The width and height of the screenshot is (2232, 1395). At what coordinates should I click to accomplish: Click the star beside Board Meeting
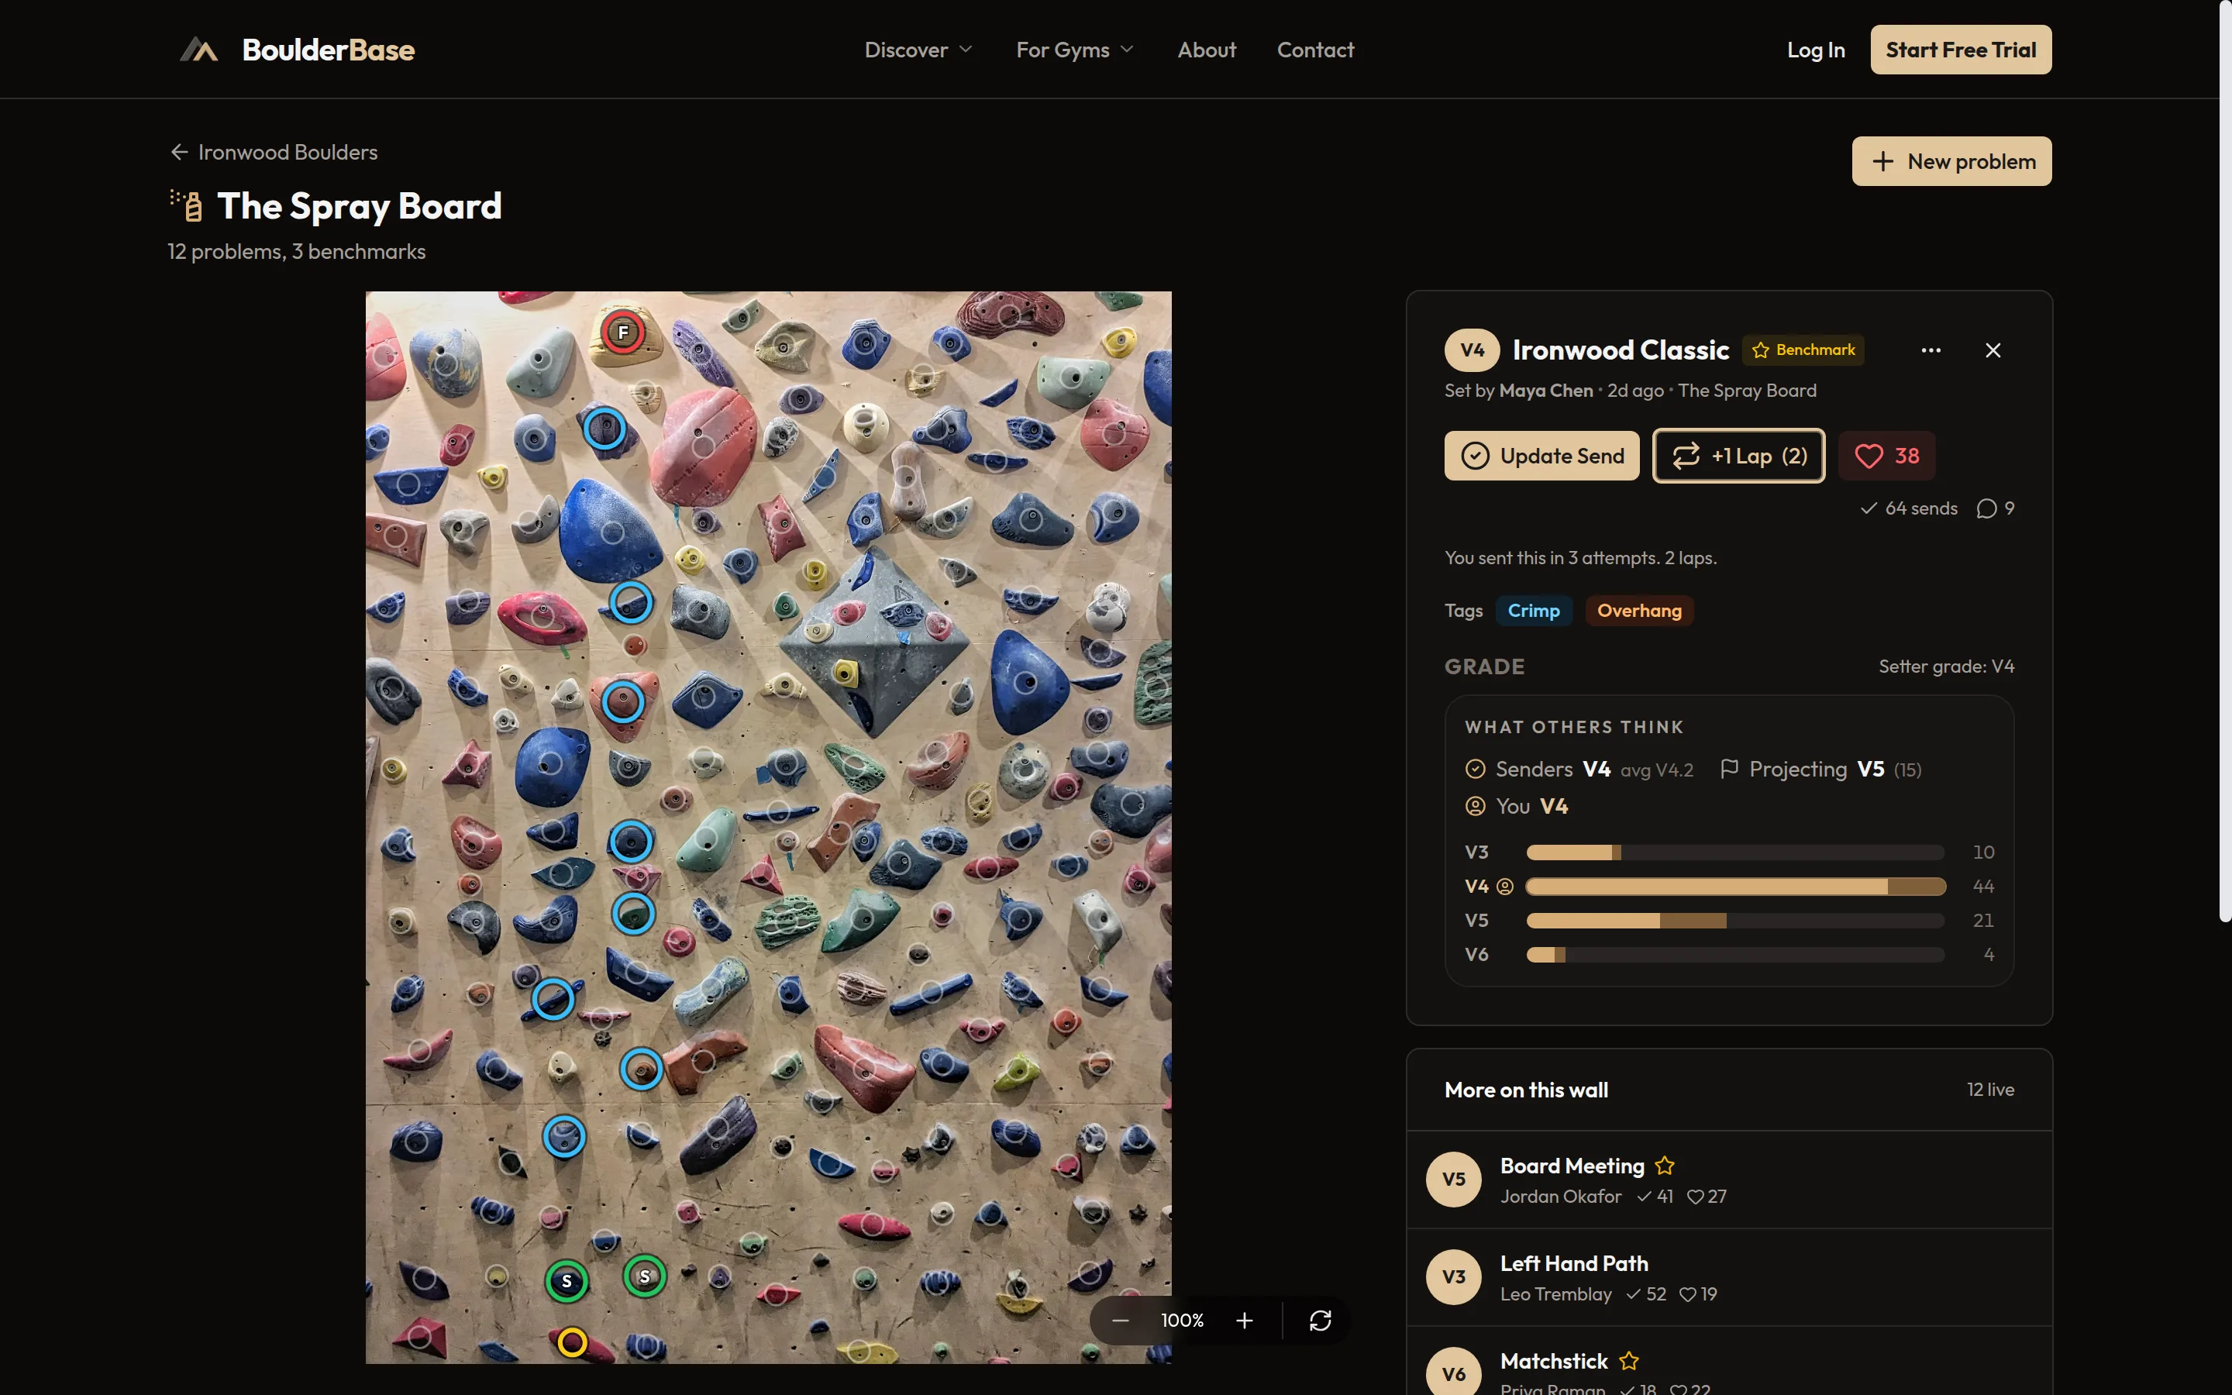point(1664,1166)
